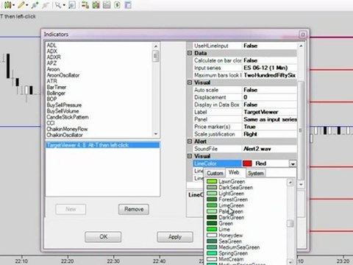Close the Indicators dialog

[303, 35]
